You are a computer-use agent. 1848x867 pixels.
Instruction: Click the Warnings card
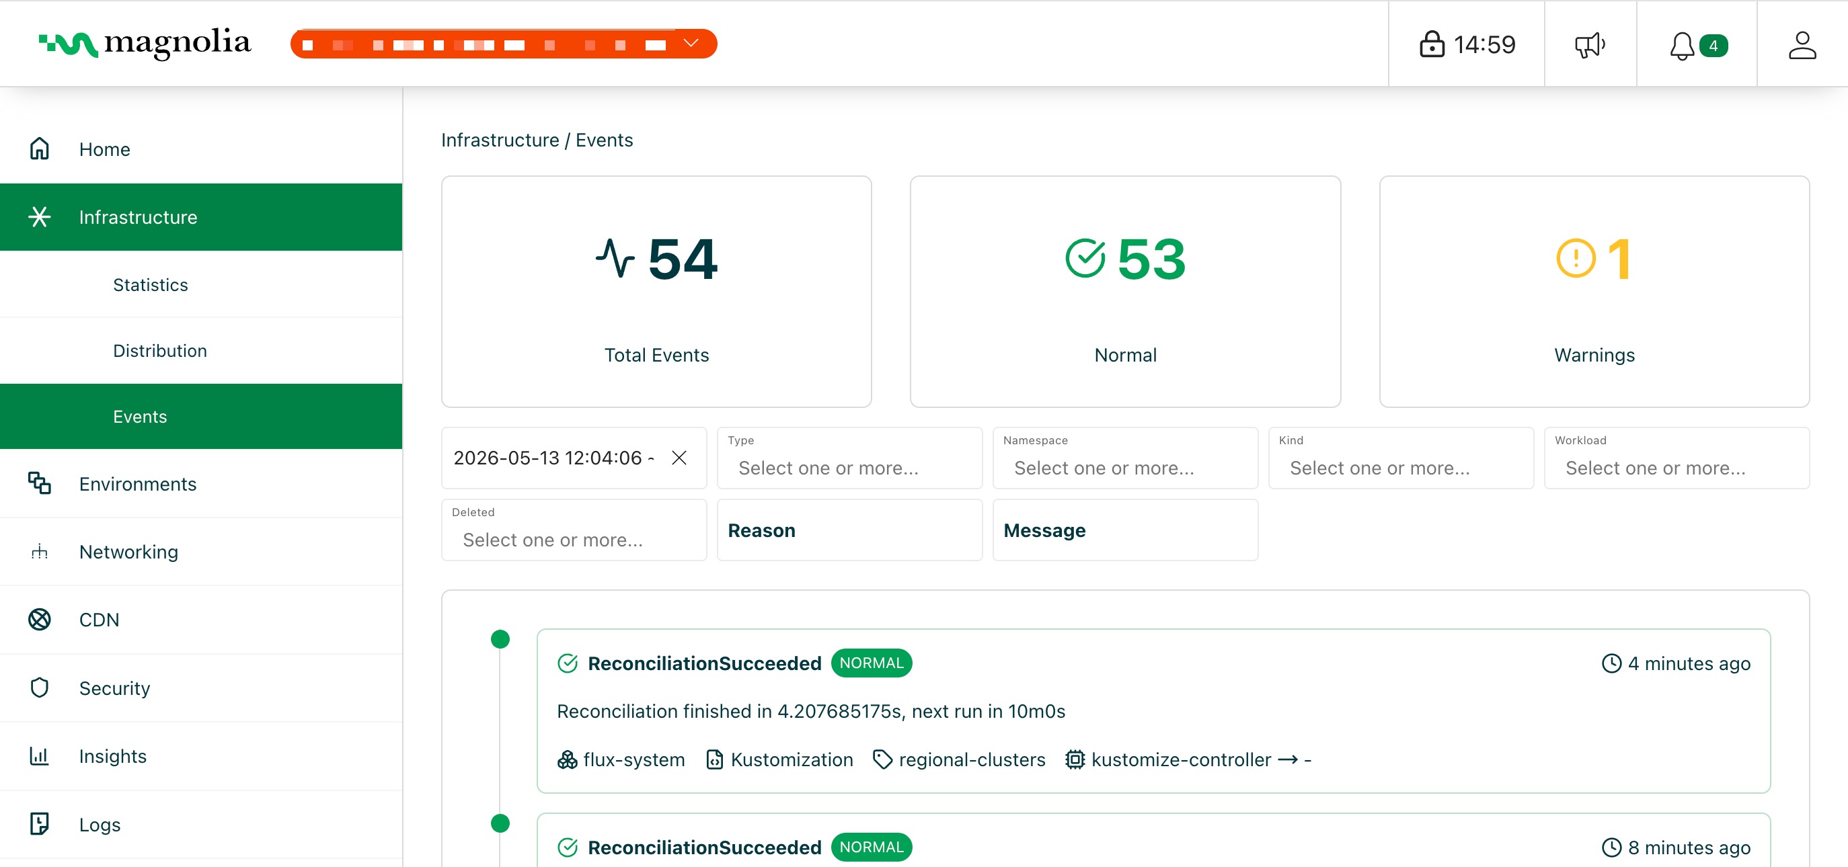pyautogui.click(x=1594, y=292)
